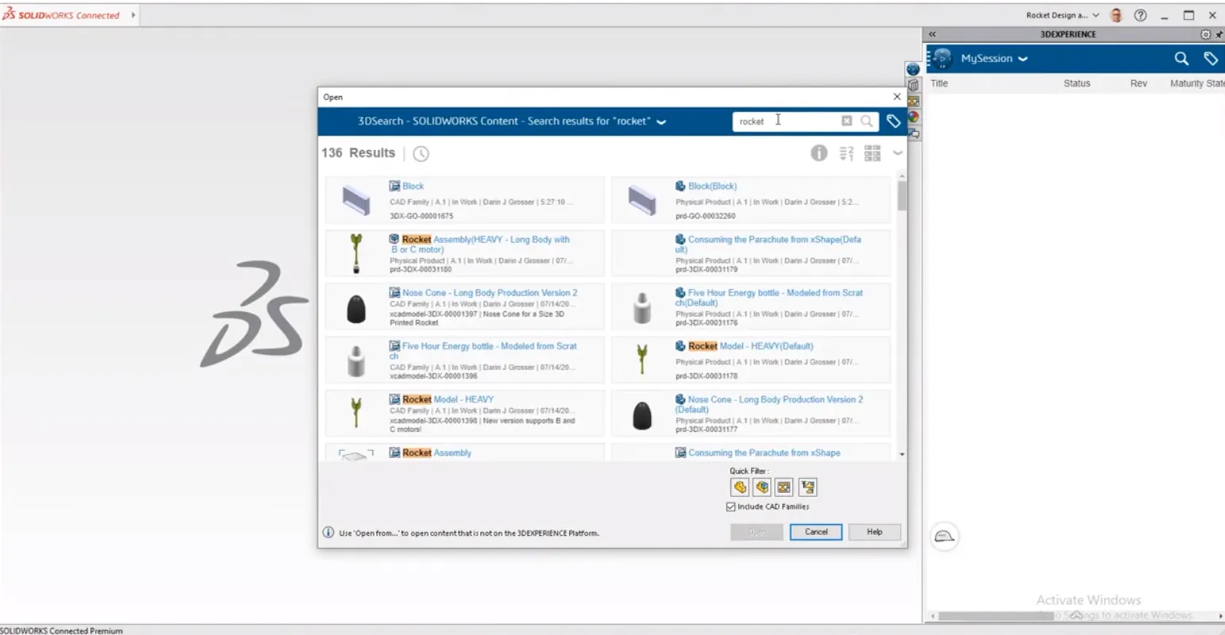Open Five Hour Energy bottle CAD Family link

pos(483,351)
